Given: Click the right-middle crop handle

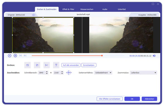Looking at the screenshot, I should pyautogui.click(x=74, y=35).
